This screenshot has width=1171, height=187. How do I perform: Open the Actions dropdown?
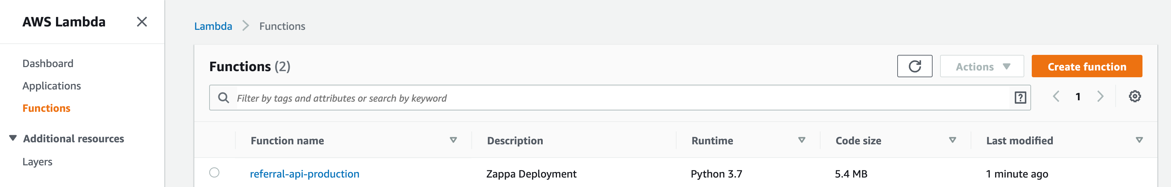(x=981, y=67)
